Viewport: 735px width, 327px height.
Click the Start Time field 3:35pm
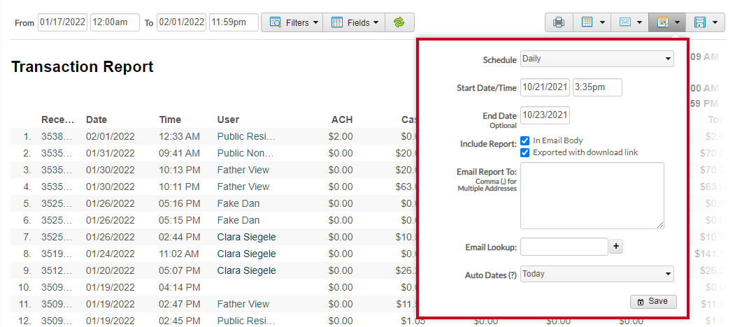point(598,87)
